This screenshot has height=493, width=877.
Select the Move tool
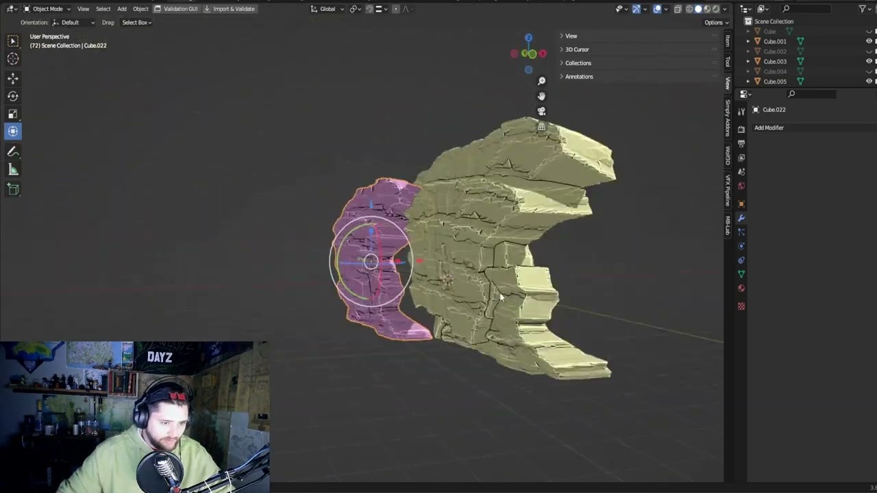coord(13,79)
